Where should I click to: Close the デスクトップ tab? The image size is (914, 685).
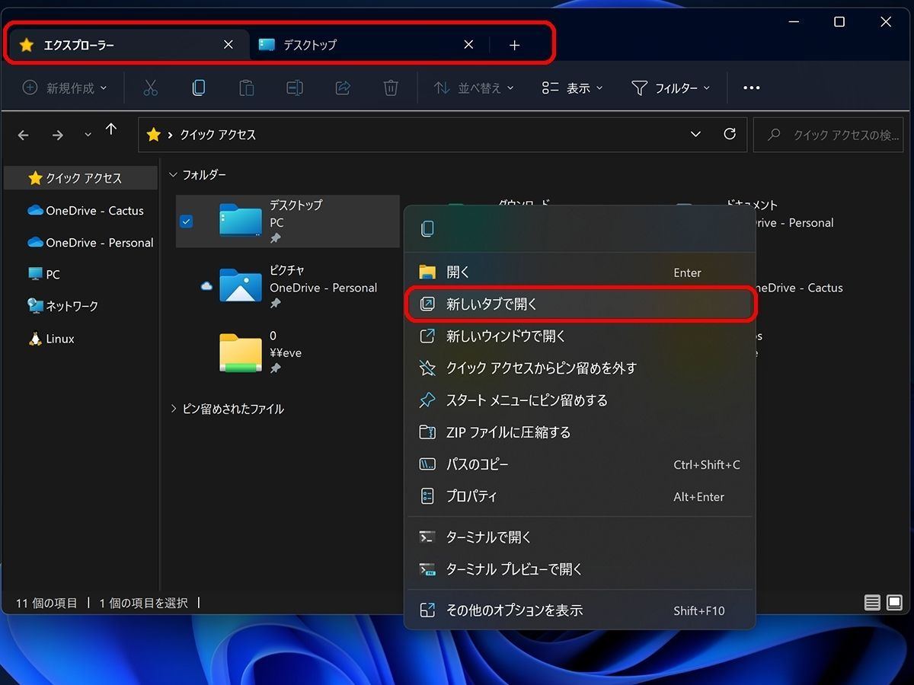tap(468, 45)
